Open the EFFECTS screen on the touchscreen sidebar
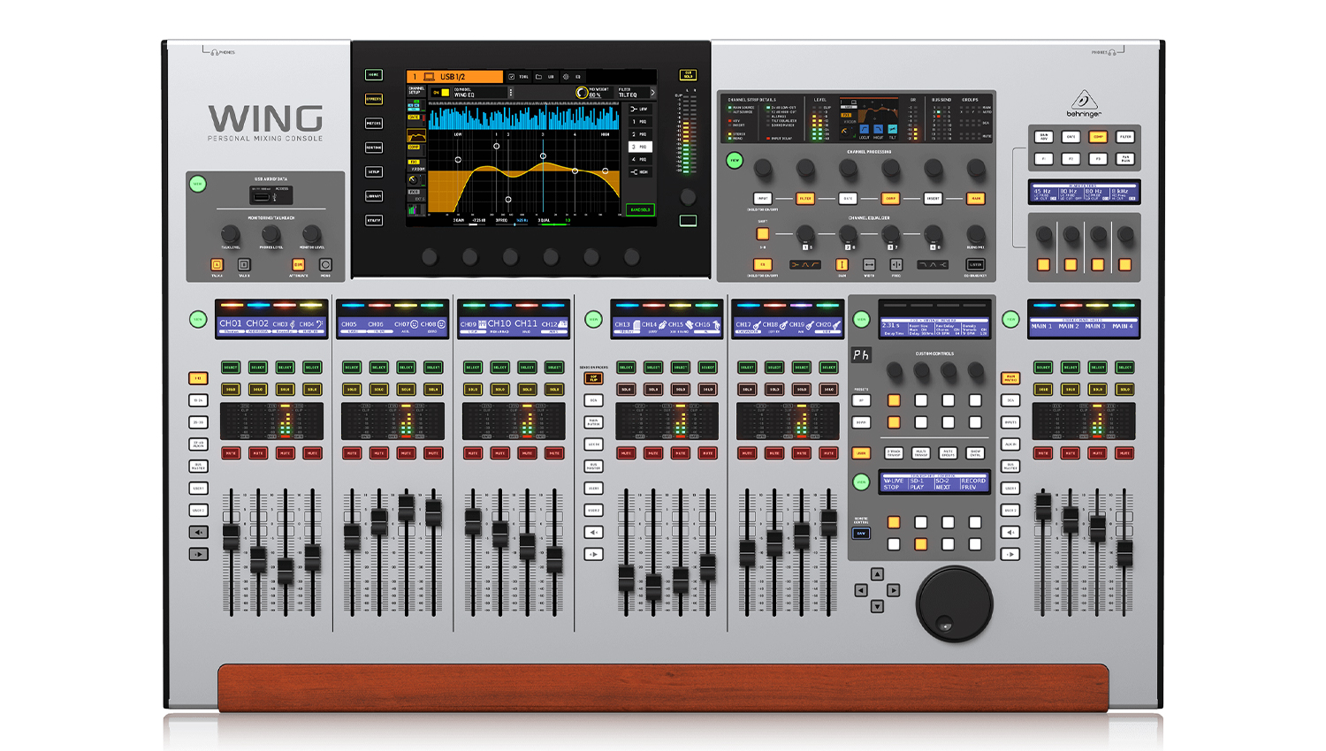 point(374,99)
